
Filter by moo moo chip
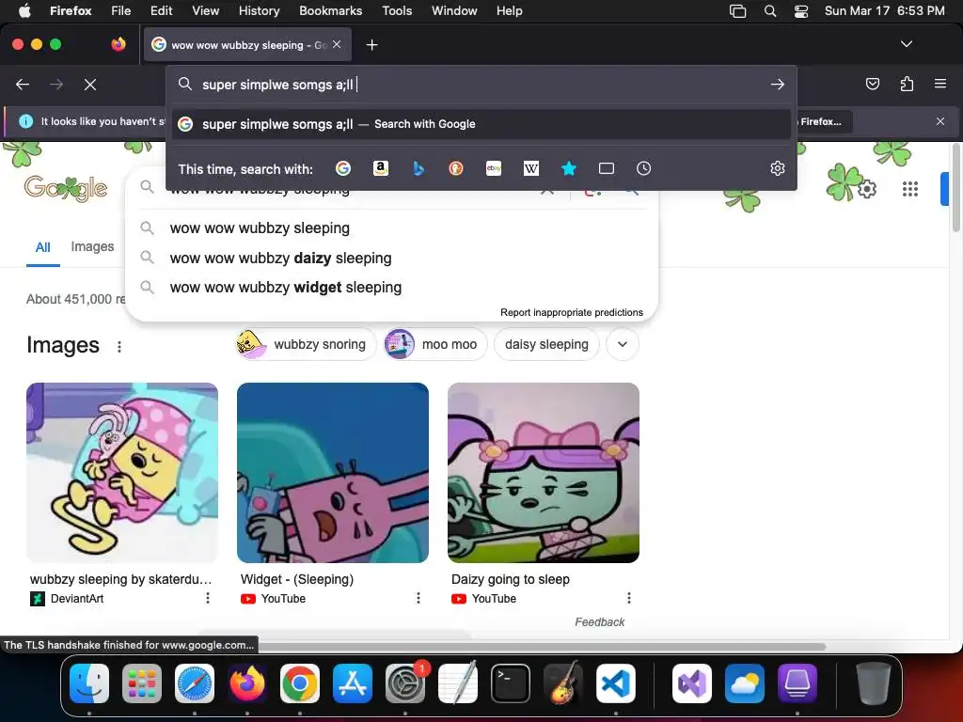(x=435, y=344)
